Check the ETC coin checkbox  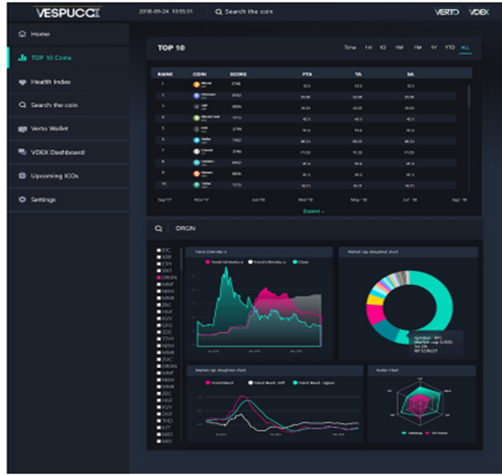point(158,250)
